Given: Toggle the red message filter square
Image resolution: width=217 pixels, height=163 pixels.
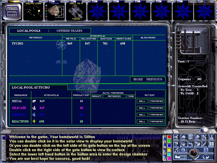Looking at the screenshot, I should point(169,137).
